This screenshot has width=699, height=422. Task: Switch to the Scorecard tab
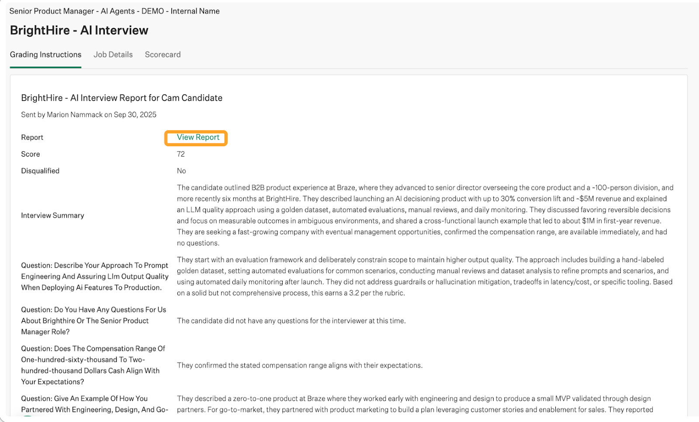[x=163, y=54]
